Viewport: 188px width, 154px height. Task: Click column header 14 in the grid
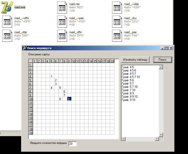91,61
